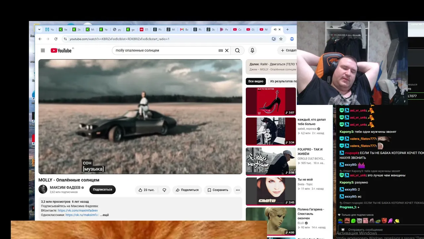Go back in the browser
The image size is (424, 239).
pyautogui.click(x=40, y=39)
